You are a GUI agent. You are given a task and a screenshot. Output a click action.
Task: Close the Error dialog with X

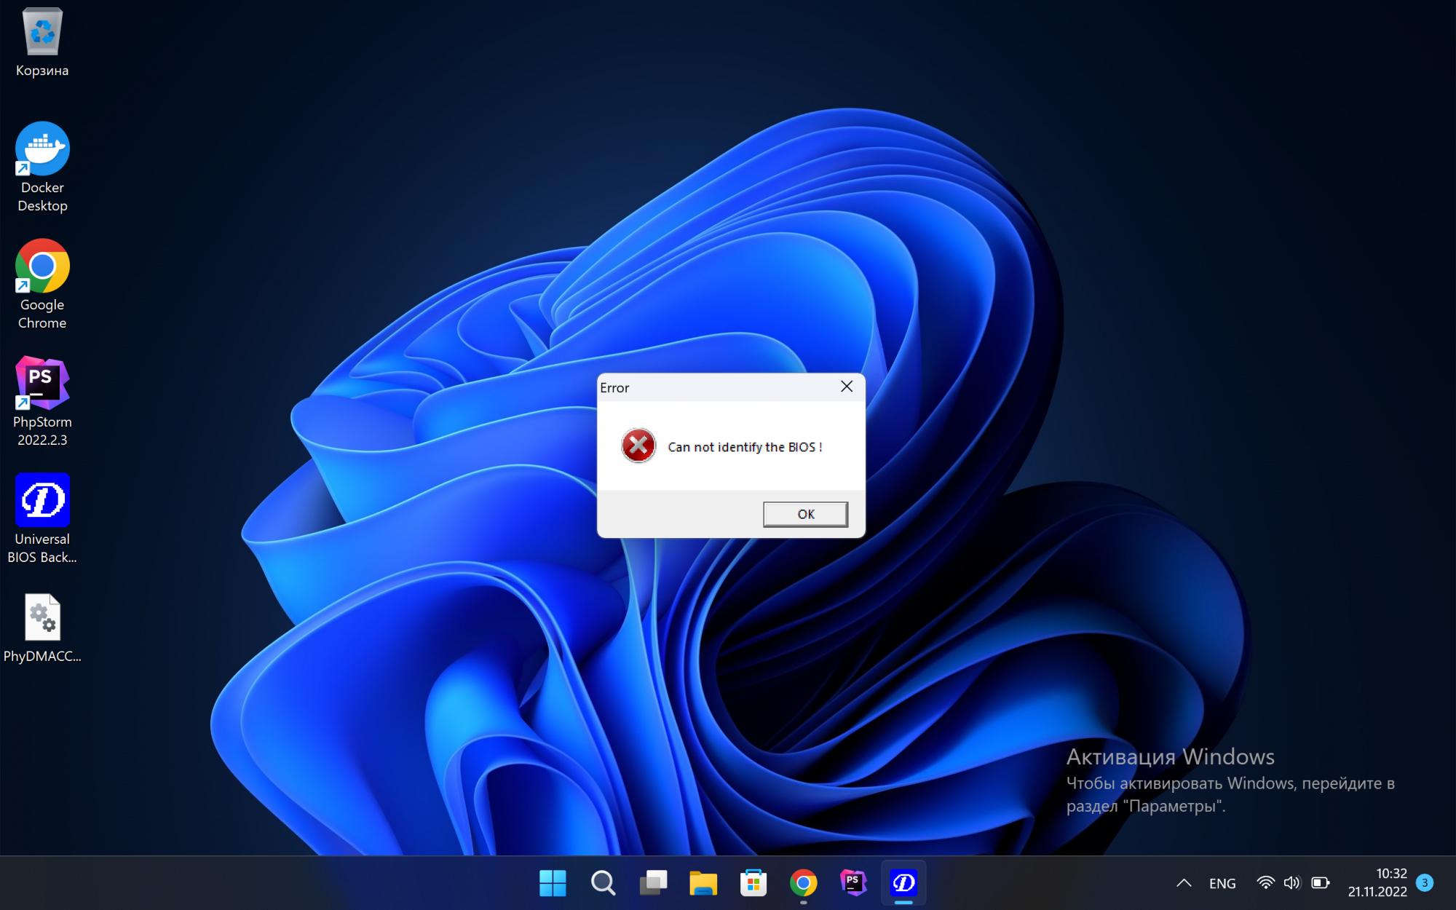846,387
